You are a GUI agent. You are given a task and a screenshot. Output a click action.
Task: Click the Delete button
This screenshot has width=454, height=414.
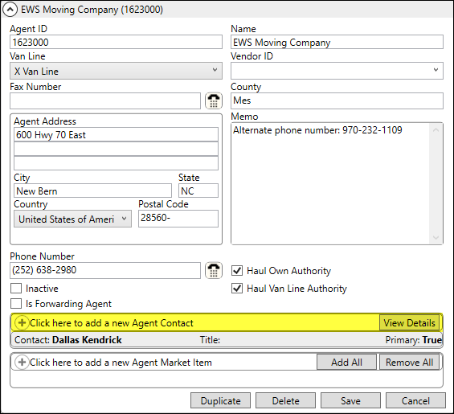(x=285, y=400)
